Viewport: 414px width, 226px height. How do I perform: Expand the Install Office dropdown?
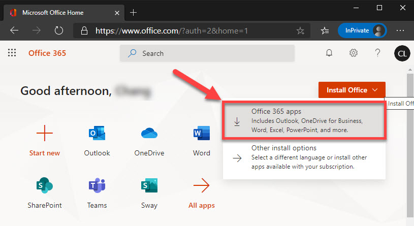tap(352, 90)
